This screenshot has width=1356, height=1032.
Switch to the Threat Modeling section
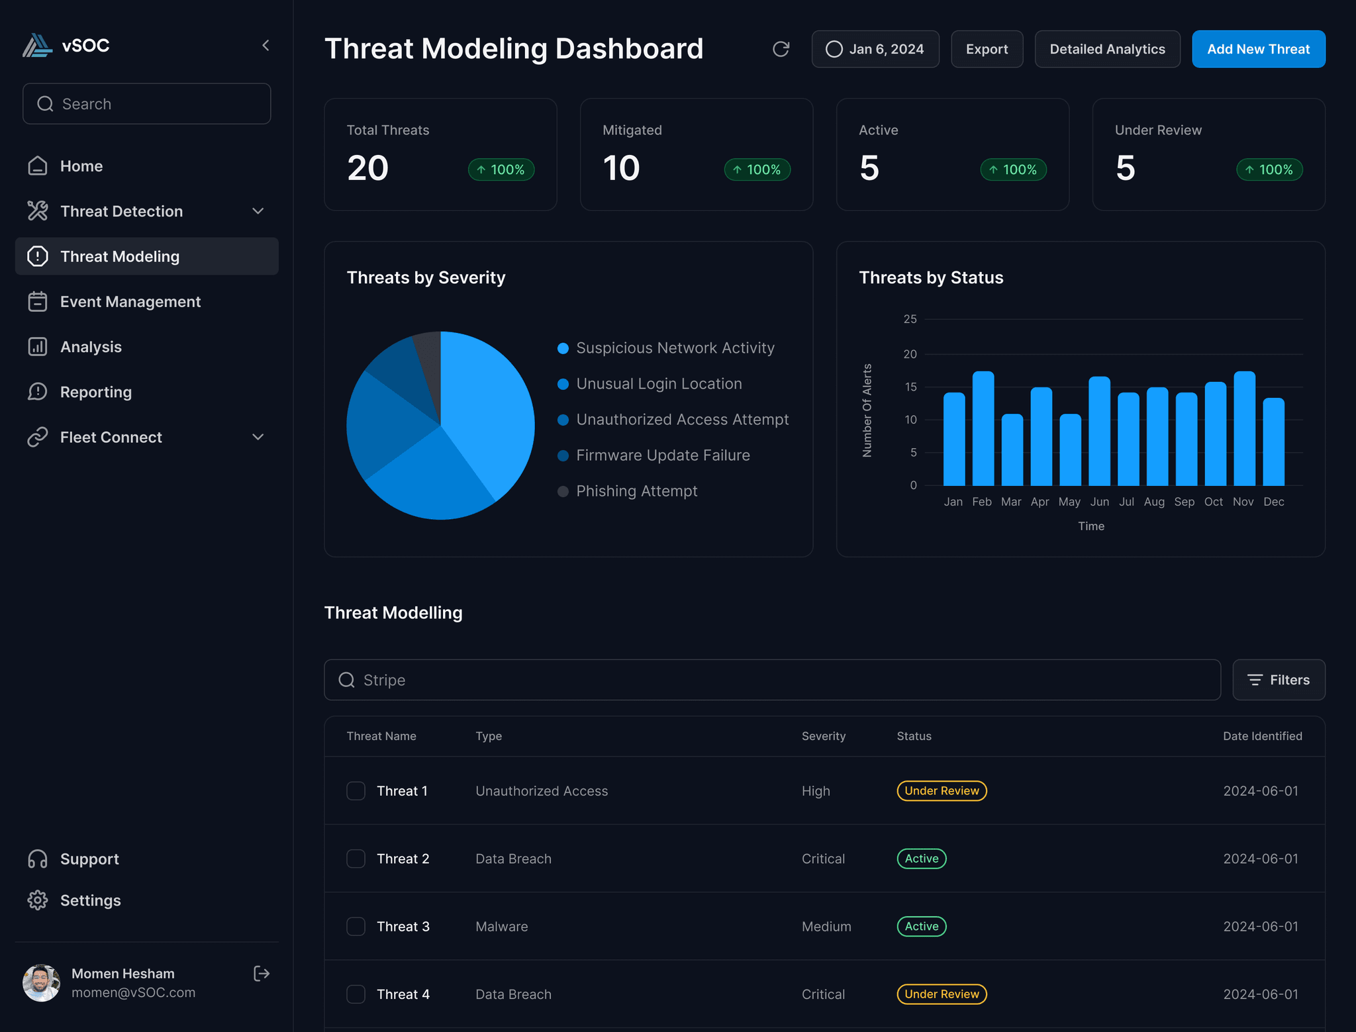coord(119,256)
